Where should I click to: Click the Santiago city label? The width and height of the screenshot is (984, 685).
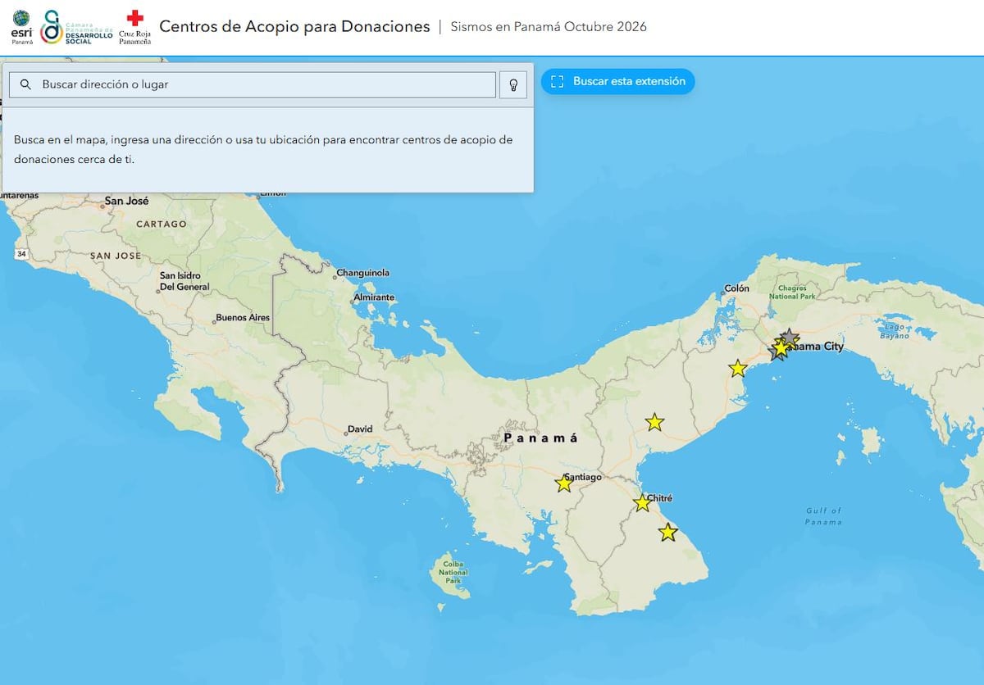(x=583, y=477)
